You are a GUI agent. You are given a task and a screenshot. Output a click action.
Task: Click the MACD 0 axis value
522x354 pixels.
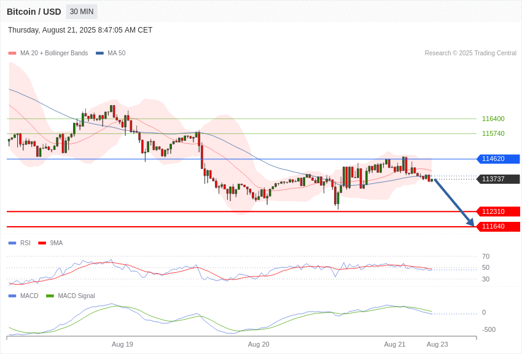click(x=484, y=312)
